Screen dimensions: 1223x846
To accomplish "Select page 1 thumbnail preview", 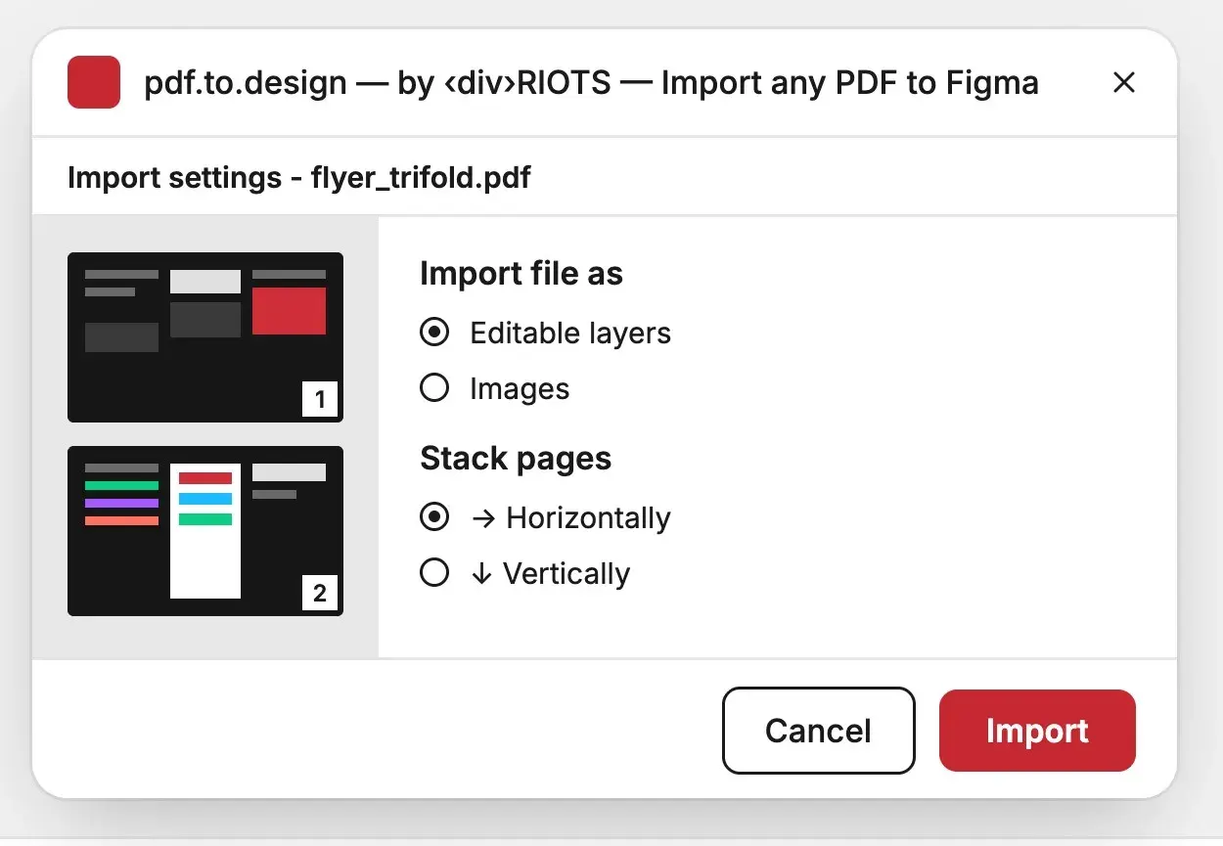I will pos(205,337).
